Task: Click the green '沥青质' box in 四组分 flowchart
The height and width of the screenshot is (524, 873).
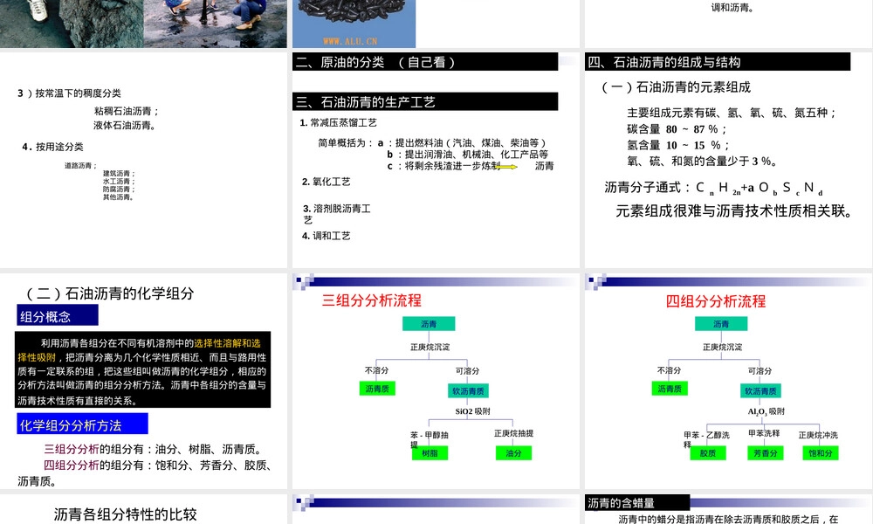Action: (670, 389)
